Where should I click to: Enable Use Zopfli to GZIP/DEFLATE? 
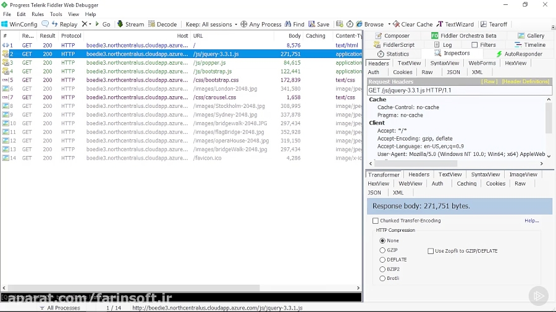coord(431,251)
